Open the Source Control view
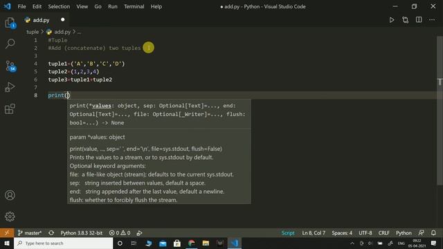This screenshot has height=249, width=443. [x=10, y=66]
